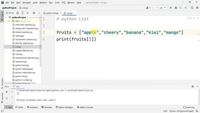
Task: Open Run panel settings gear
Action: coord(192,87)
